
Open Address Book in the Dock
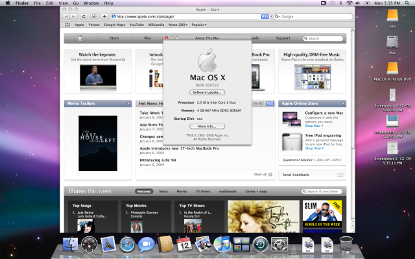pos(165,244)
